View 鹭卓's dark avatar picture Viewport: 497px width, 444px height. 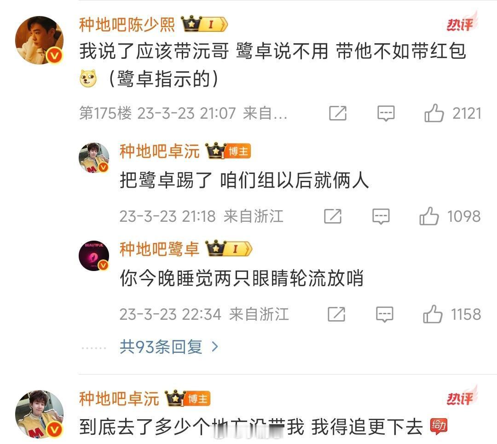click(94, 255)
